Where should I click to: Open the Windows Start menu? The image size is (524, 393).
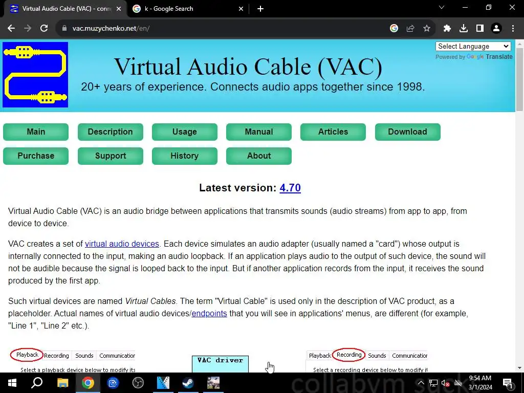pos(12,383)
